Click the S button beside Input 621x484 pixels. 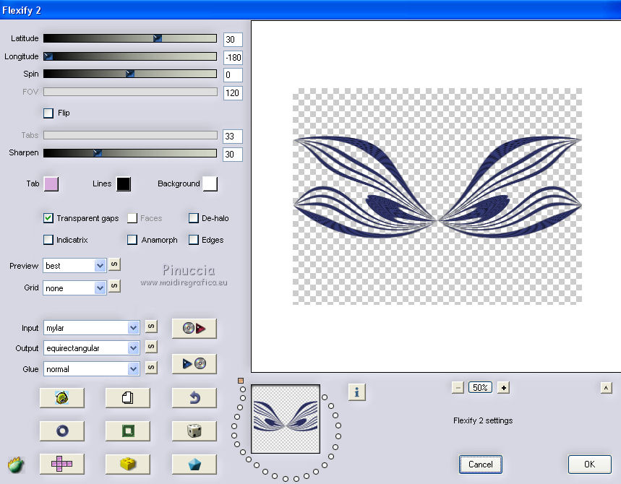[x=151, y=327]
